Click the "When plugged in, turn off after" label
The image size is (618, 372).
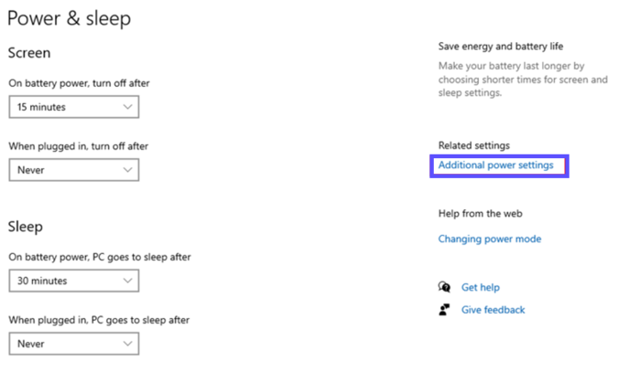(x=78, y=146)
